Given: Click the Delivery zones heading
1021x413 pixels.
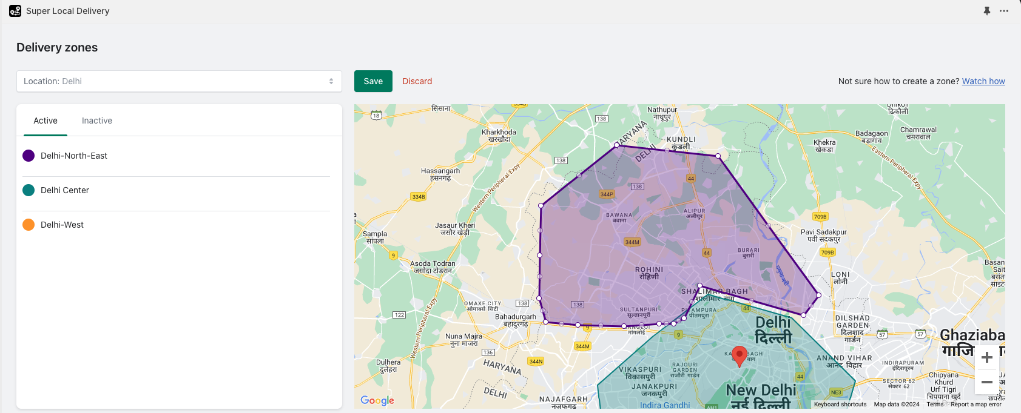Looking at the screenshot, I should pos(57,47).
